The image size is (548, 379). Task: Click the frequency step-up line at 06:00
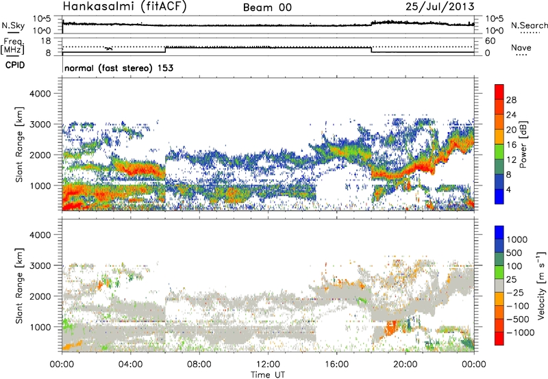point(165,49)
